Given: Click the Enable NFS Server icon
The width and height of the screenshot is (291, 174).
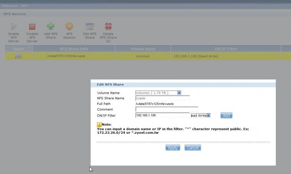Looking at the screenshot, I should pos(14,26).
